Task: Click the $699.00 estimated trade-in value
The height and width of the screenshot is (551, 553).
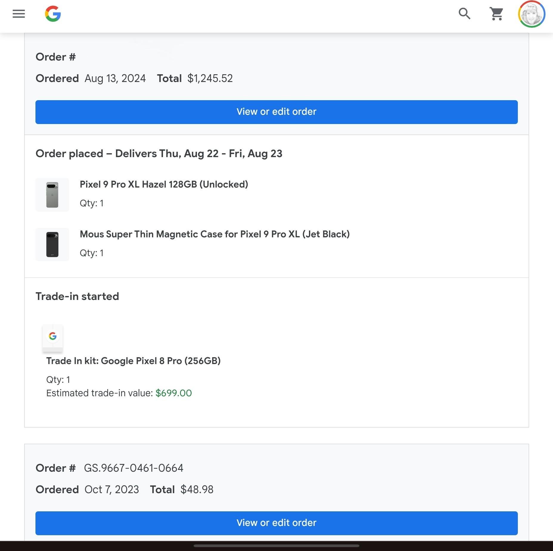Action: 174,393
